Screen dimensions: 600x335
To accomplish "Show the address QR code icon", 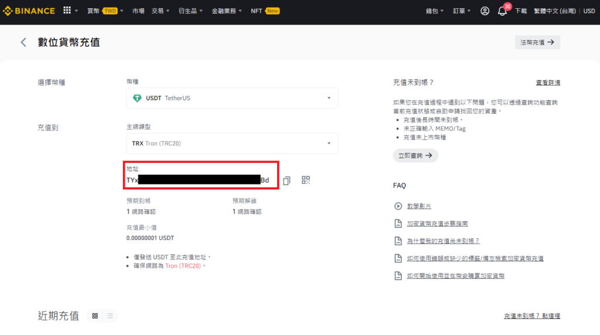I will pyautogui.click(x=306, y=180).
